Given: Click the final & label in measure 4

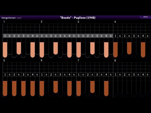Looking at the screenshot, I should pos(148,36).
